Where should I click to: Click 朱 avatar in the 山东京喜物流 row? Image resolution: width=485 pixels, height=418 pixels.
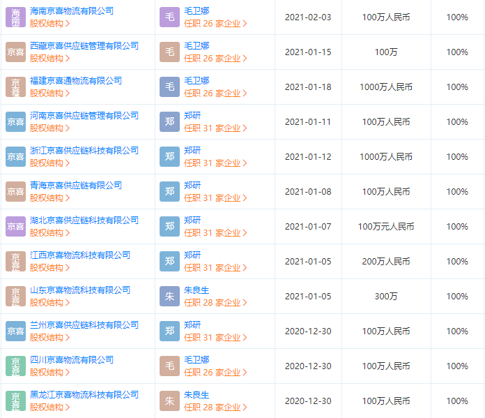tap(169, 297)
